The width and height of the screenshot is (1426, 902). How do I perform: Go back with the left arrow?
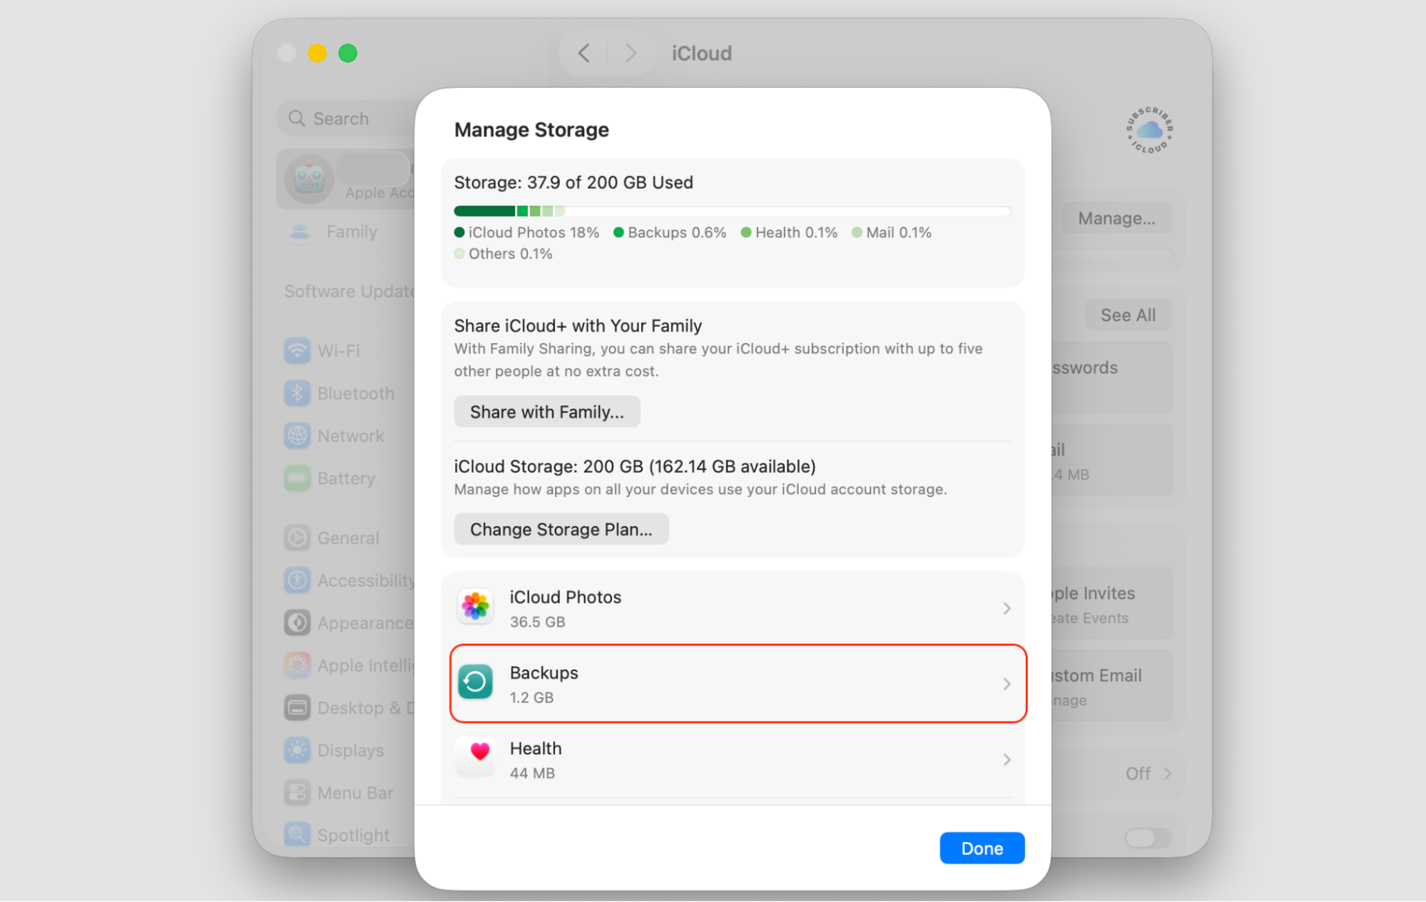coord(584,53)
